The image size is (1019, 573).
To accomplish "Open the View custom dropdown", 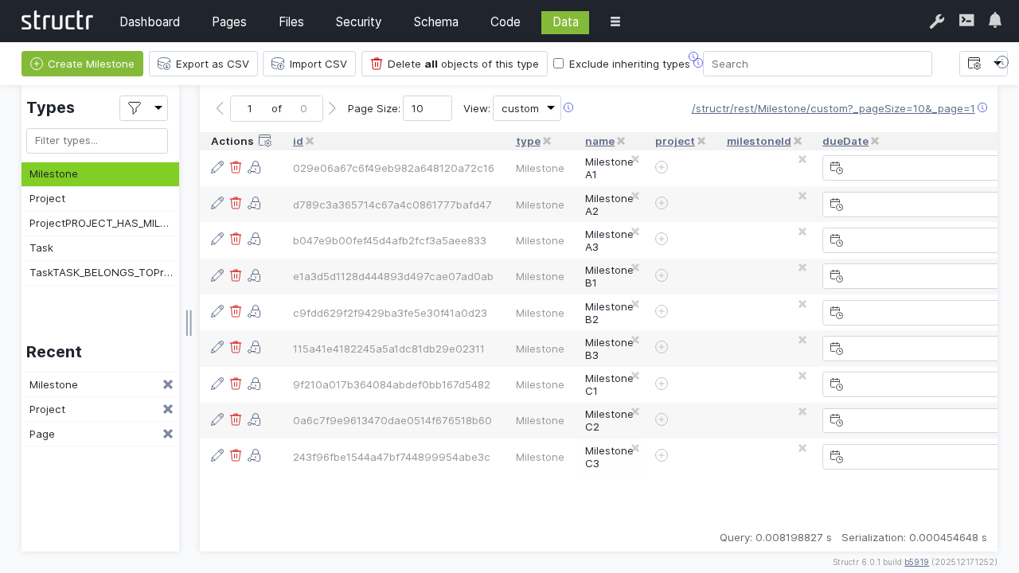I will [527, 108].
